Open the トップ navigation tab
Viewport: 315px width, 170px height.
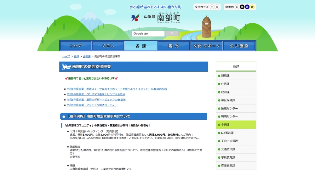pyautogui.click(x=76, y=46)
